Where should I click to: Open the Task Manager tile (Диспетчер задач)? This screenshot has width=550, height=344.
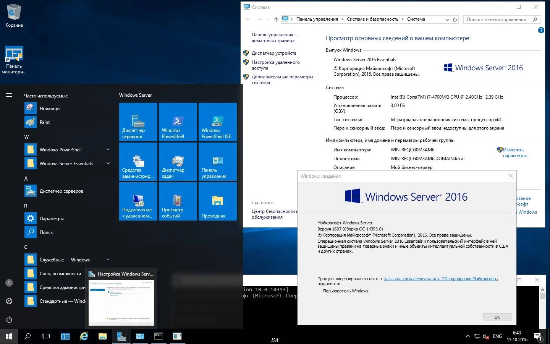coord(178,162)
